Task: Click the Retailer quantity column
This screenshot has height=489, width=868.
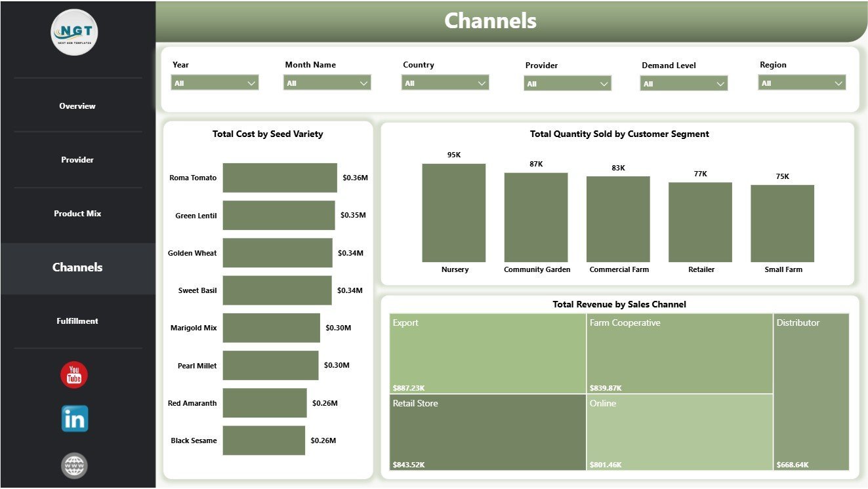Action: click(700, 222)
